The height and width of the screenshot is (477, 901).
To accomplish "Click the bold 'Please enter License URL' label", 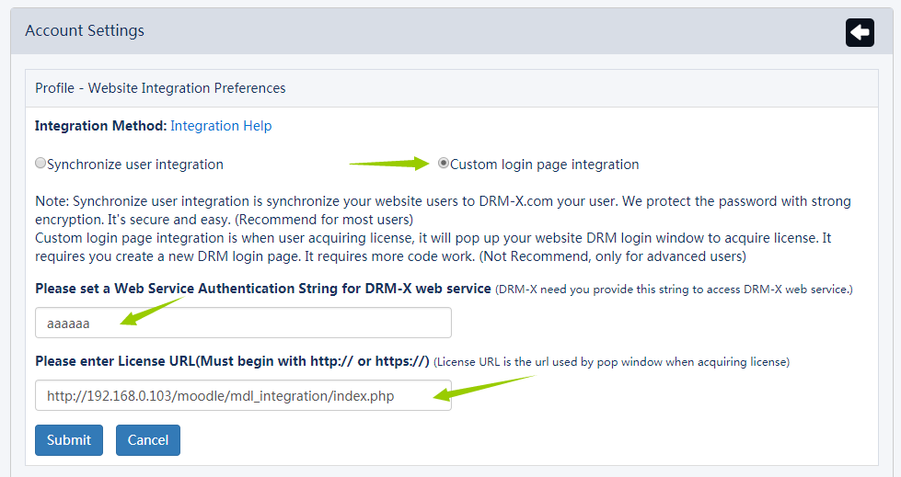I will pyautogui.click(x=232, y=361).
